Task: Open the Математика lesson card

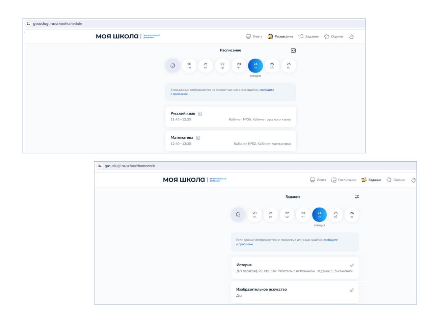Action: pyautogui.click(x=230, y=141)
